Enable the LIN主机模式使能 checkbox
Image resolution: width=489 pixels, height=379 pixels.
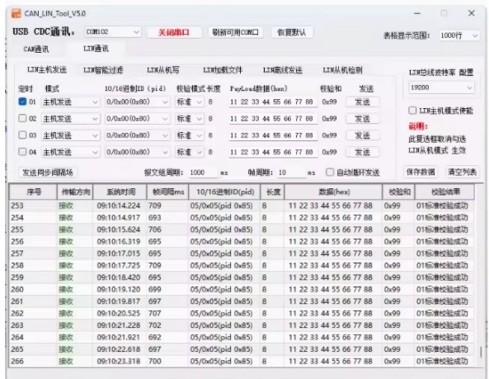point(412,111)
